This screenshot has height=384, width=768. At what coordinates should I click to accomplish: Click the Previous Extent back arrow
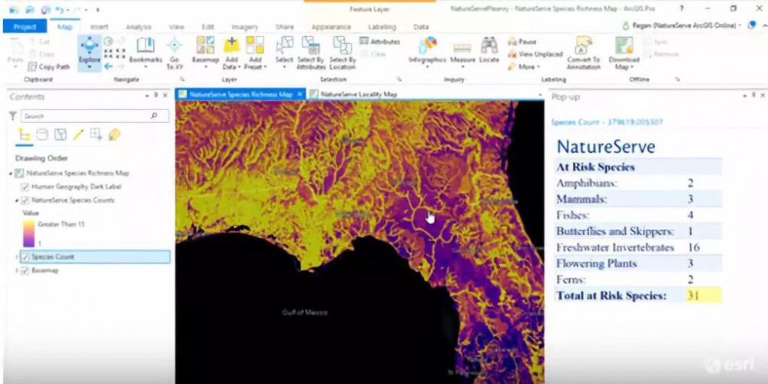tap(108, 66)
